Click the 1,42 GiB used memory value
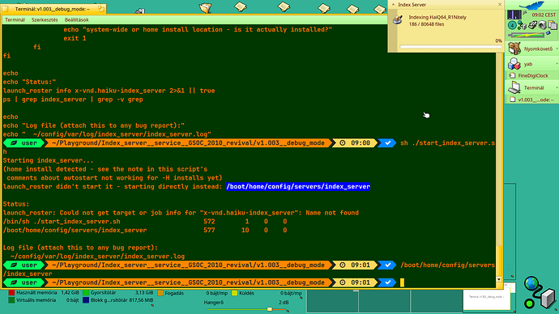The width and height of the screenshot is (559, 314). pos(70,293)
